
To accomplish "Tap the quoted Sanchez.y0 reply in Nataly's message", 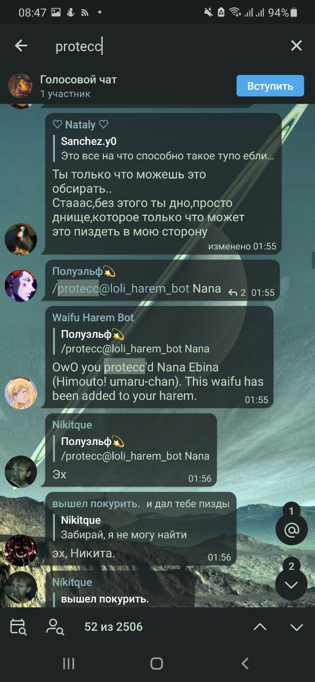I will pos(164,149).
